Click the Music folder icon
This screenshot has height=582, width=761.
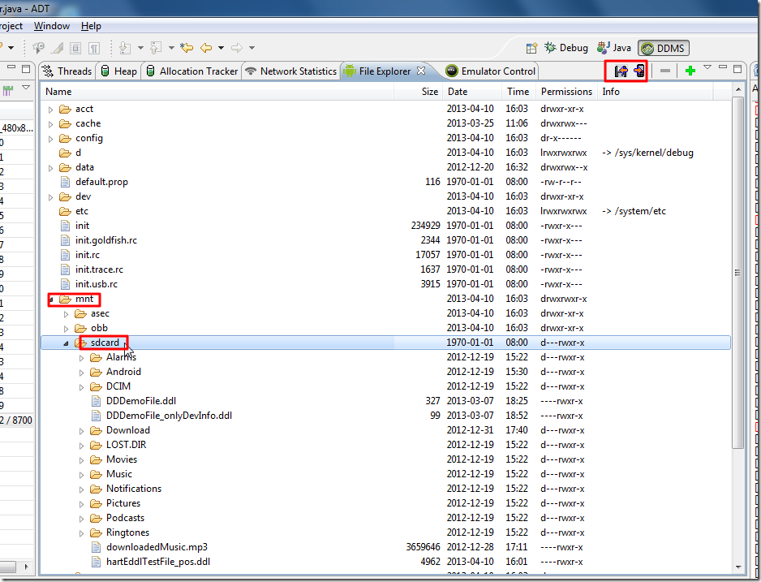[x=96, y=474]
